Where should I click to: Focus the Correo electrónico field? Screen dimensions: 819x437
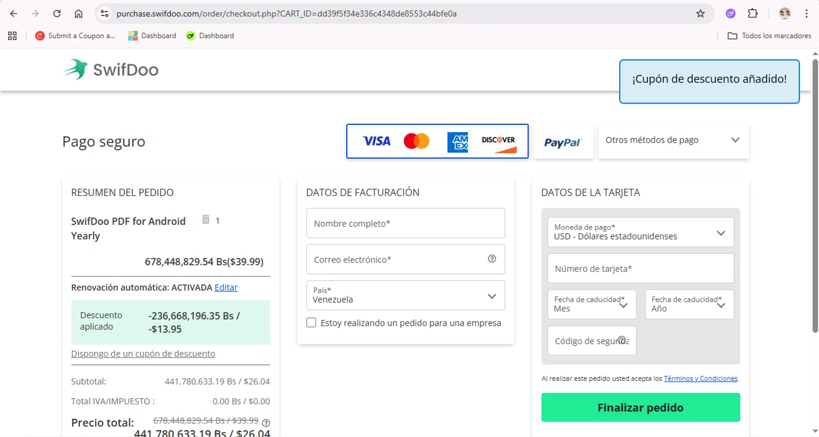(x=406, y=259)
